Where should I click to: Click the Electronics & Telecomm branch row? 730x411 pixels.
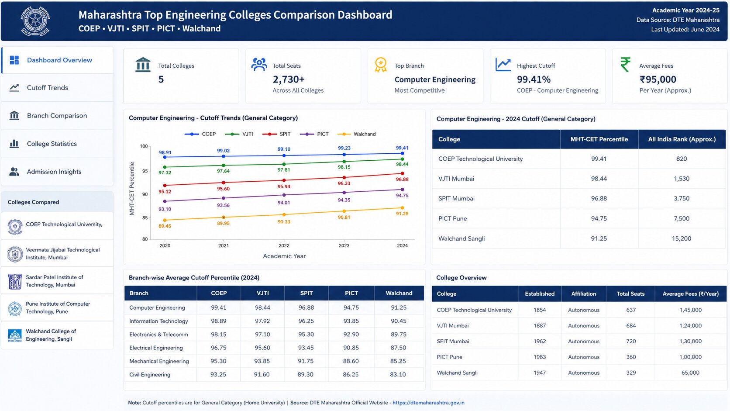[274, 335]
